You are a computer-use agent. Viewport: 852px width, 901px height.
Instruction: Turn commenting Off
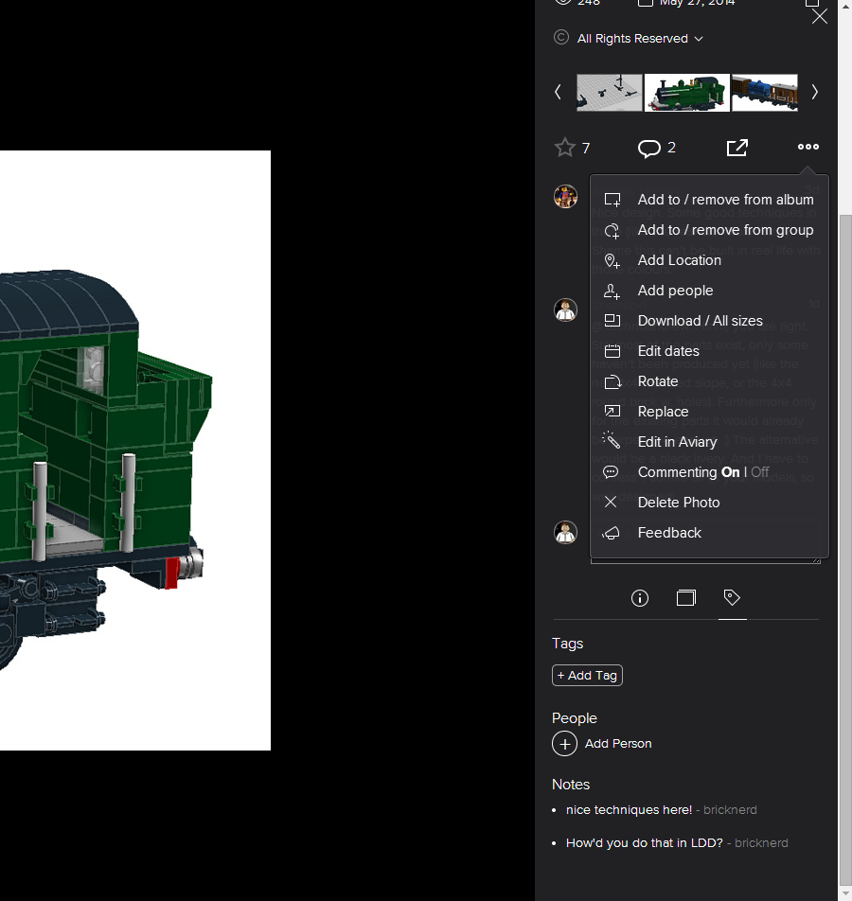pos(760,472)
